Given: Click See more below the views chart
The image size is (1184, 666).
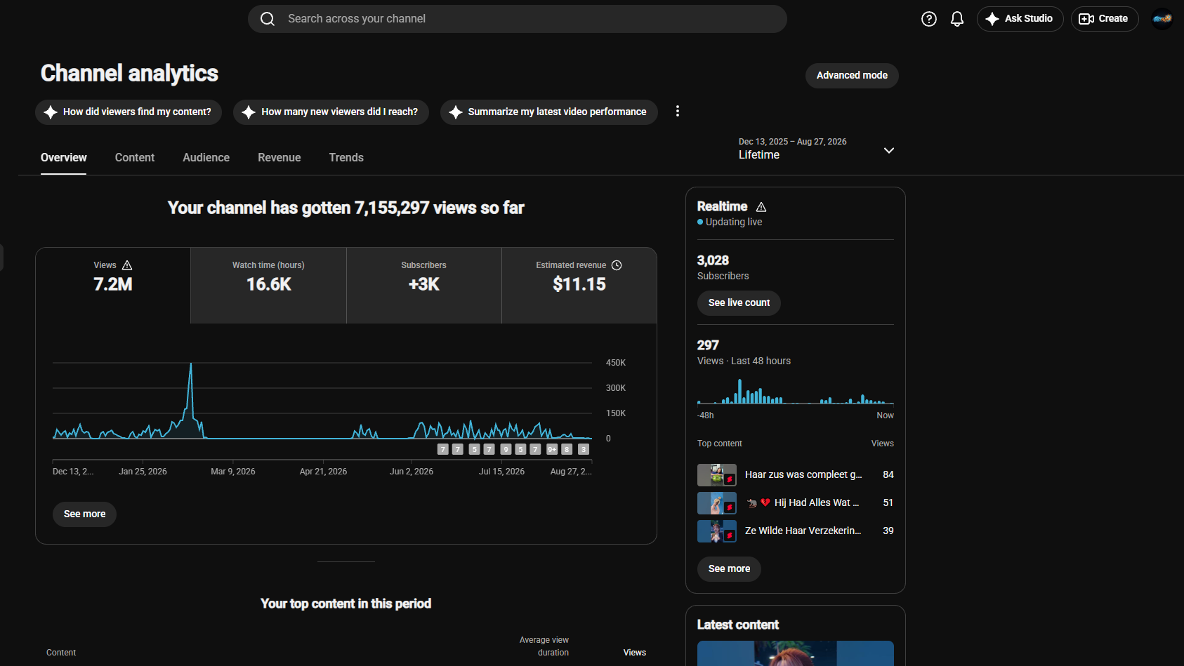Looking at the screenshot, I should tap(84, 514).
